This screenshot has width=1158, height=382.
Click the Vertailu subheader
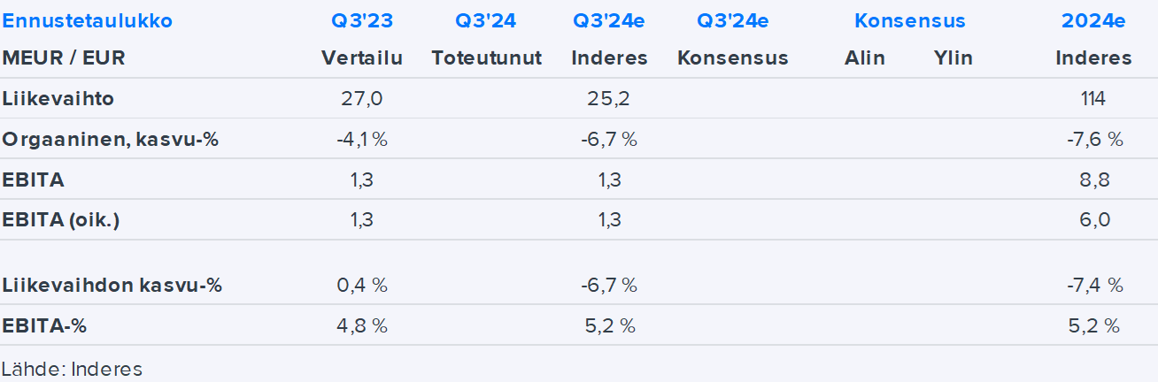click(x=361, y=58)
